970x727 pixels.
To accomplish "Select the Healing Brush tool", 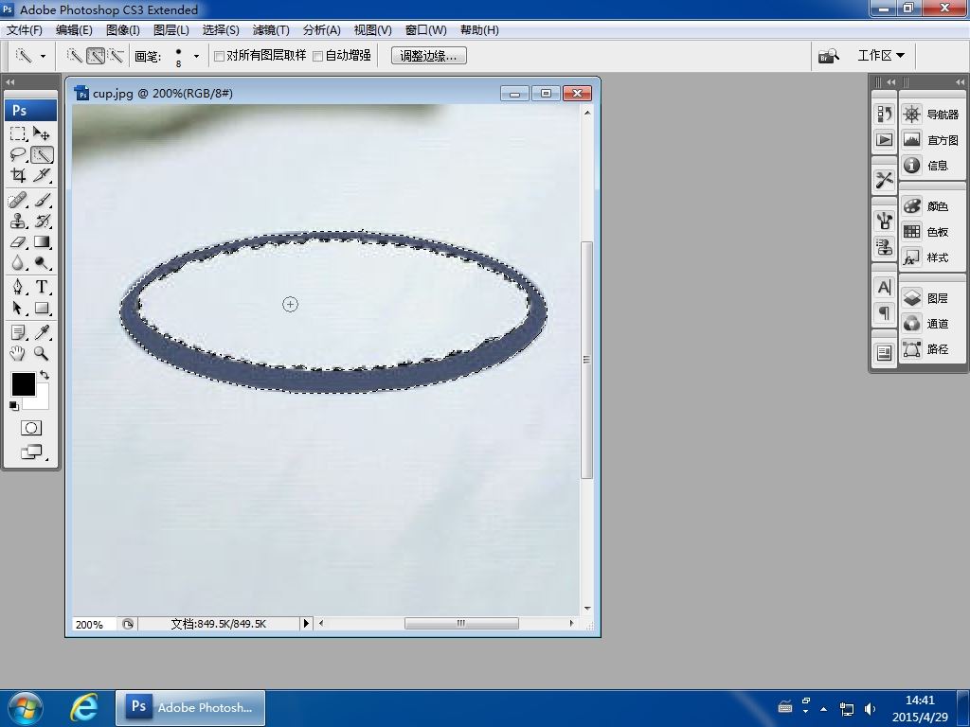I will pyautogui.click(x=18, y=200).
